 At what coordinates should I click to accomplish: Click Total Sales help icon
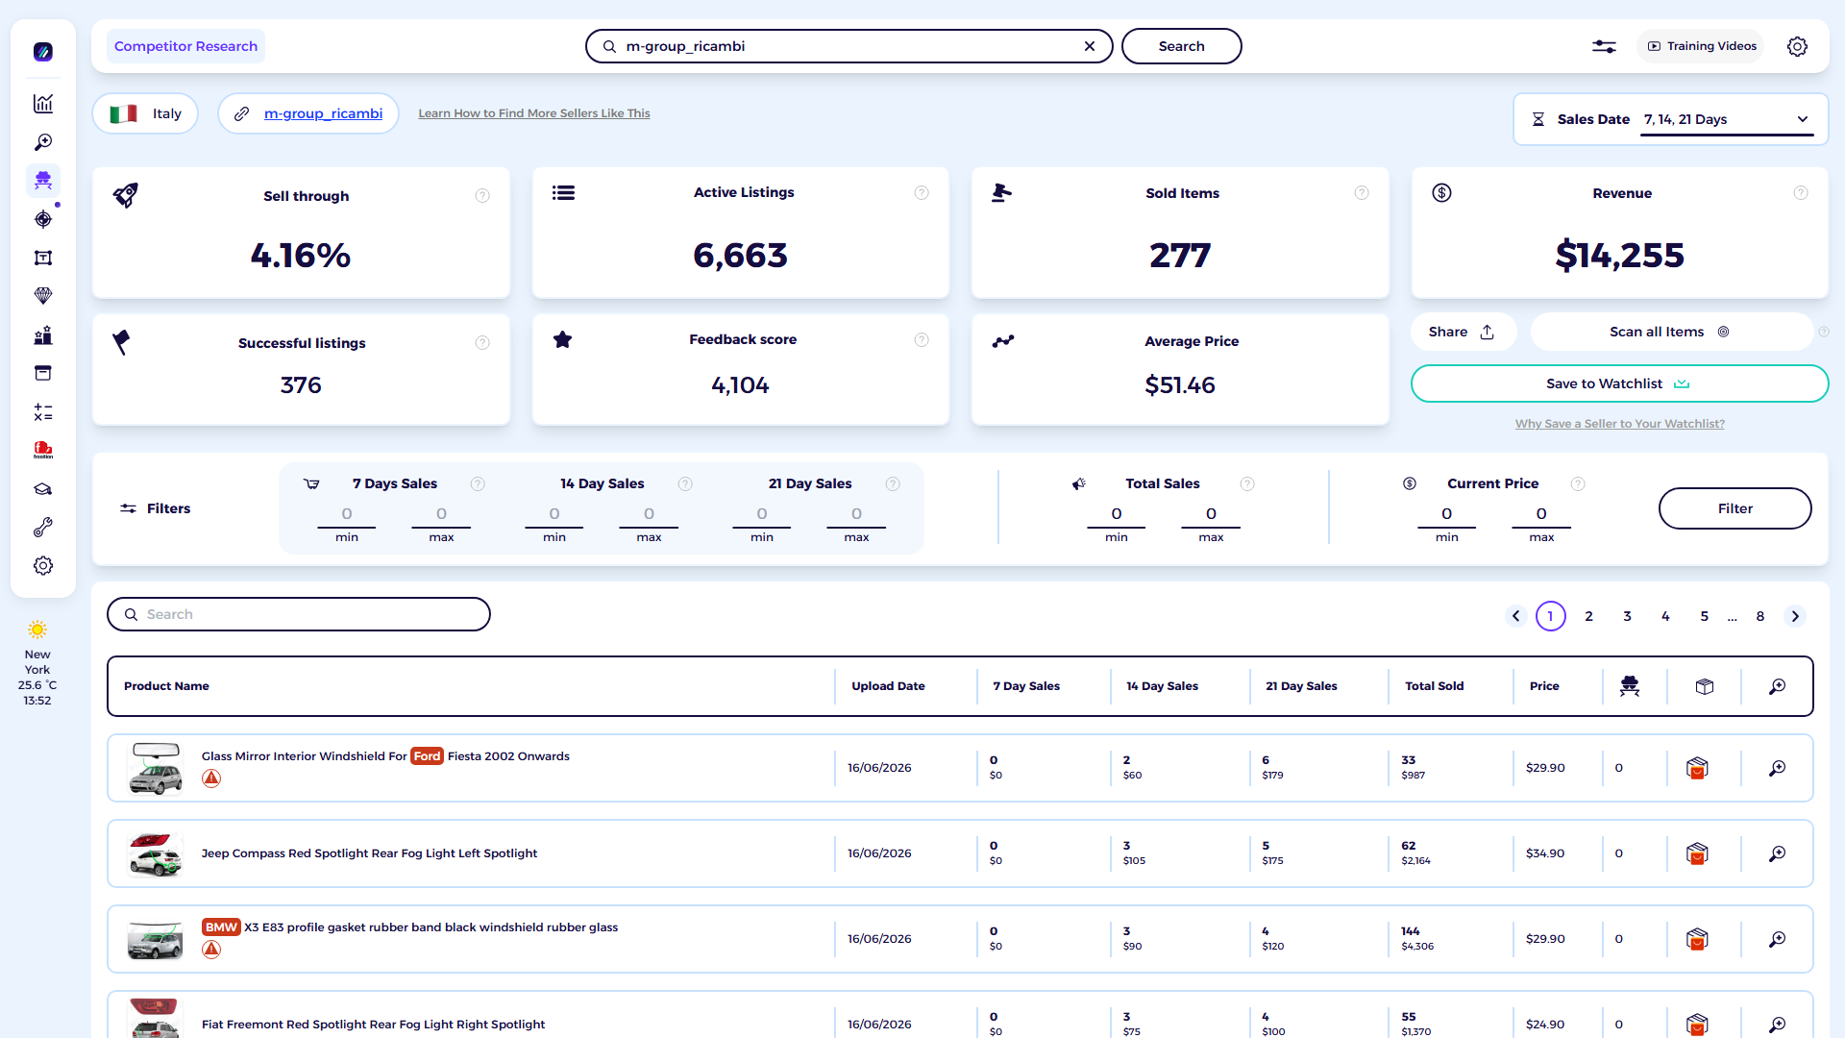[x=1247, y=484]
